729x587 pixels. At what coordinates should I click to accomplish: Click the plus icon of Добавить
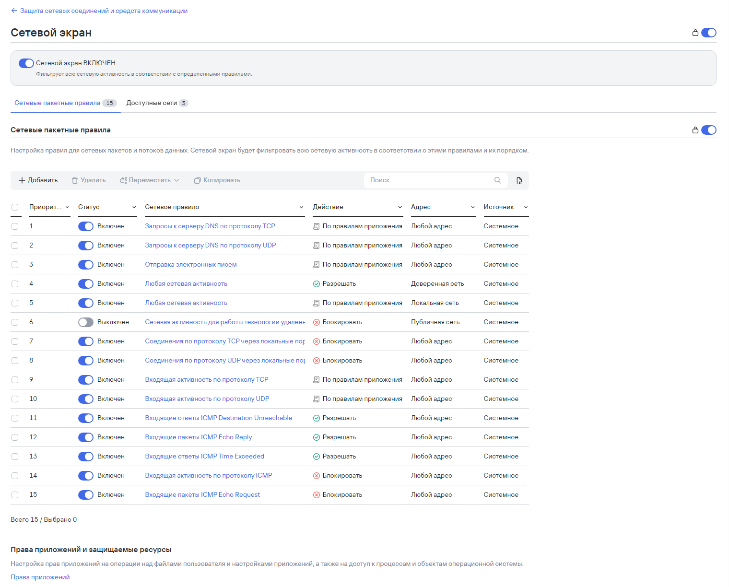point(22,180)
